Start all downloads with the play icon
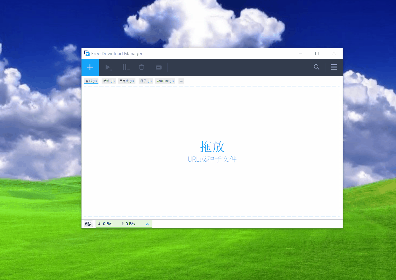The image size is (396, 280). (108, 67)
